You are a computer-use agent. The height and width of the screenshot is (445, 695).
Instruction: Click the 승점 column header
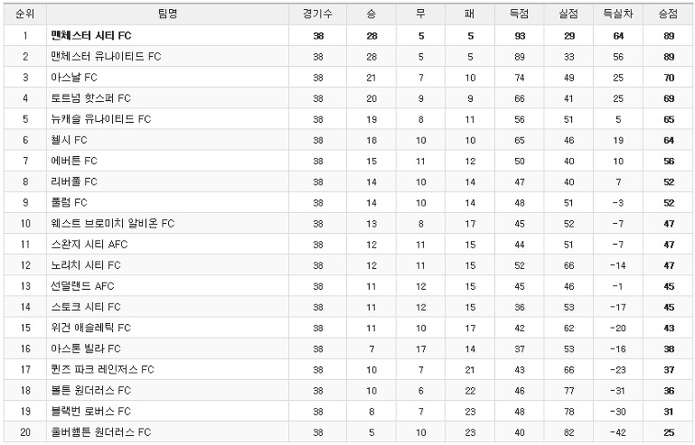(668, 14)
